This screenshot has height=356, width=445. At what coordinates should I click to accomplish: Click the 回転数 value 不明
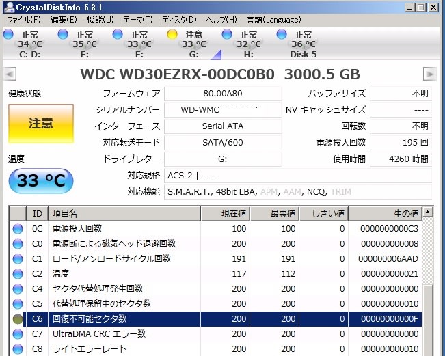[401, 126]
